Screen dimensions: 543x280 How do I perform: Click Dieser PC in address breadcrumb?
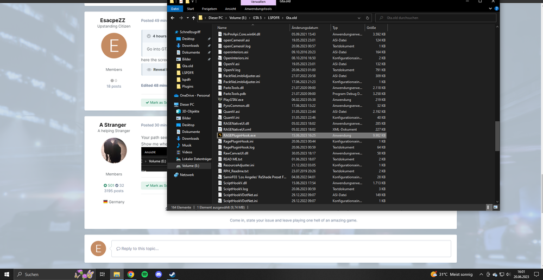[x=217, y=18]
